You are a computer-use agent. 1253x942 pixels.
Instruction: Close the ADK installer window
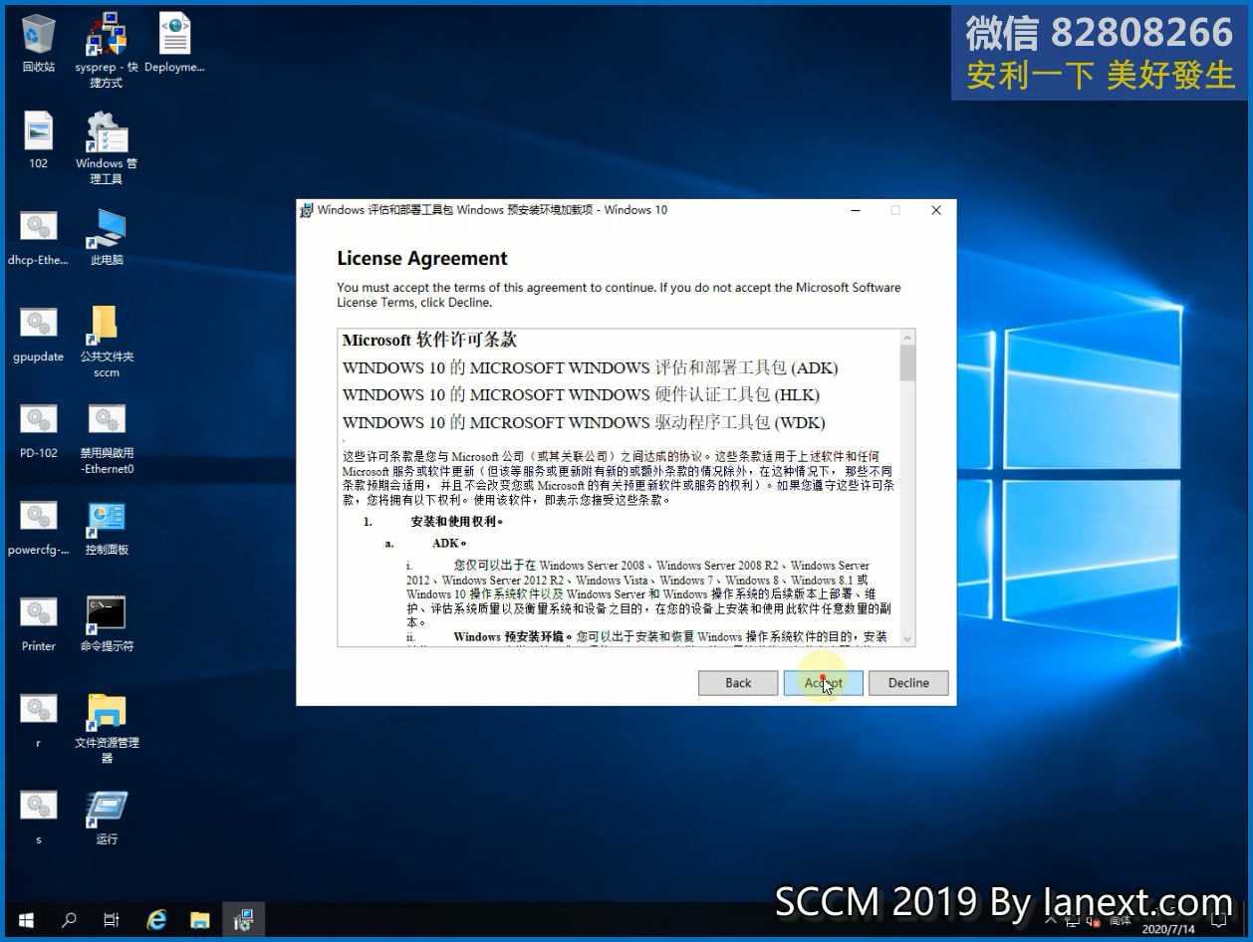[936, 210]
